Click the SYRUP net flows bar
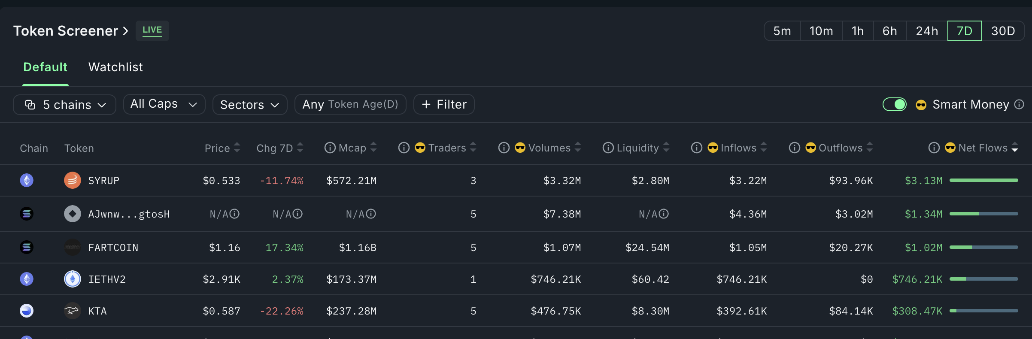Screen dimensions: 1032x339 984,180
